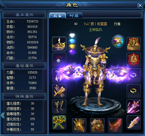145x136 pixels.
Task: Click the gold ring with green gem
Action: [134, 91]
